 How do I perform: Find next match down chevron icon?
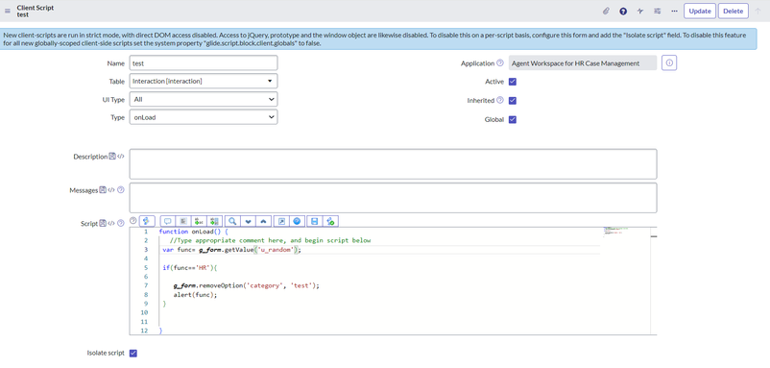coord(248,221)
